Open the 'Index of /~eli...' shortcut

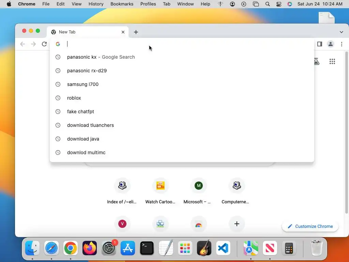click(x=122, y=191)
